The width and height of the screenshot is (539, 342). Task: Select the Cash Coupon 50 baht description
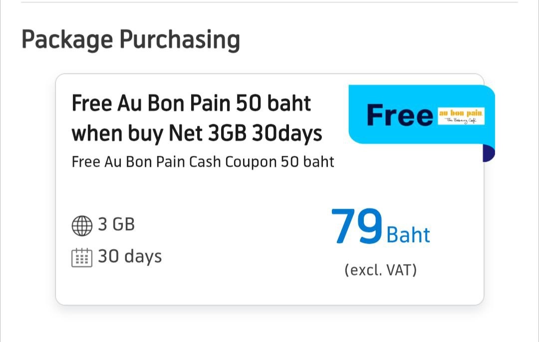click(203, 162)
